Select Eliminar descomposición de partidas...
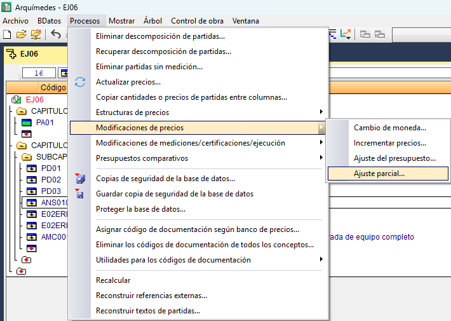This screenshot has width=451, height=321. point(198,36)
